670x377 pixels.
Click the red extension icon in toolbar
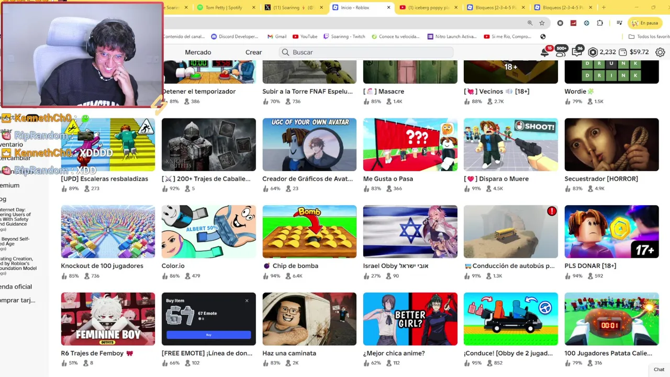(x=573, y=23)
